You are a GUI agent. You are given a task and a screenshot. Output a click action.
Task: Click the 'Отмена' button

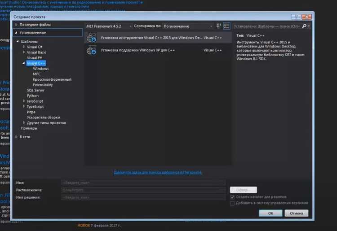297,213
